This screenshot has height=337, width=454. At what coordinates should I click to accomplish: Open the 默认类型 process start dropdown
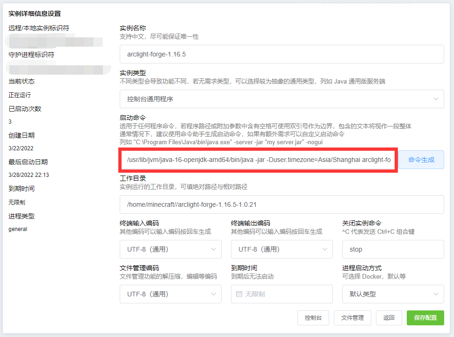coord(393,294)
